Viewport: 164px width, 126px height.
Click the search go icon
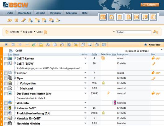[156, 32]
